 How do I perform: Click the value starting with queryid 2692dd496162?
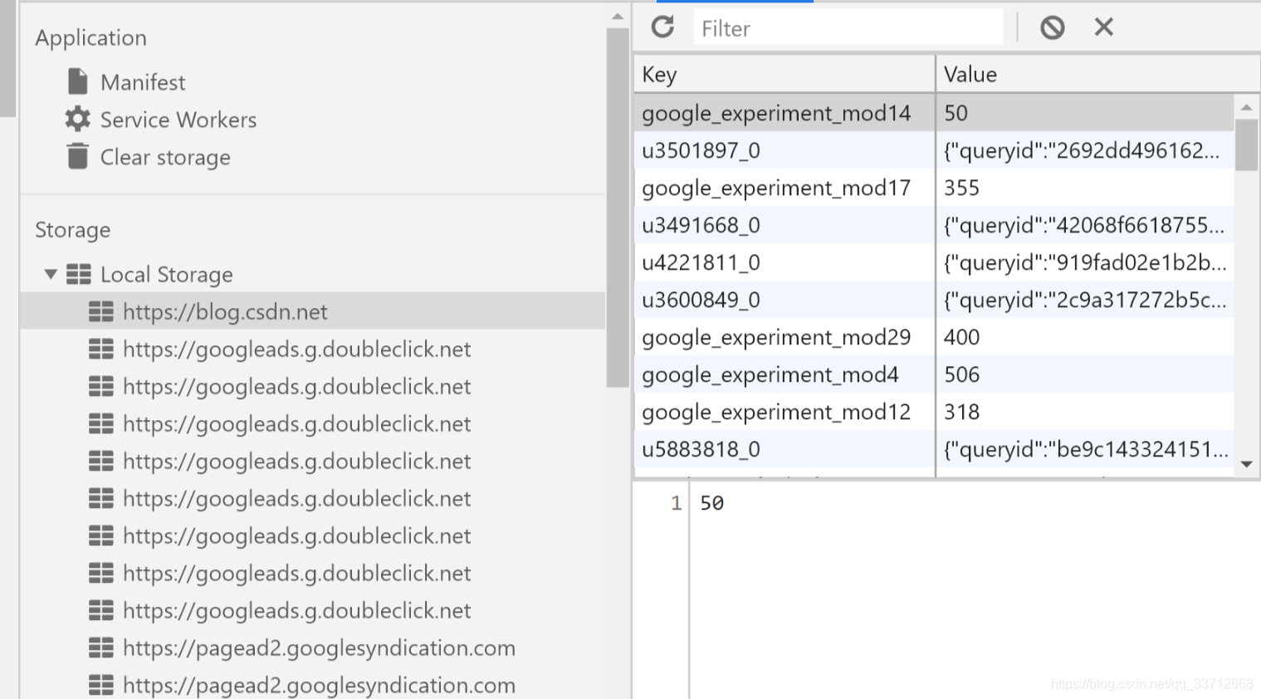coord(1085,150)
